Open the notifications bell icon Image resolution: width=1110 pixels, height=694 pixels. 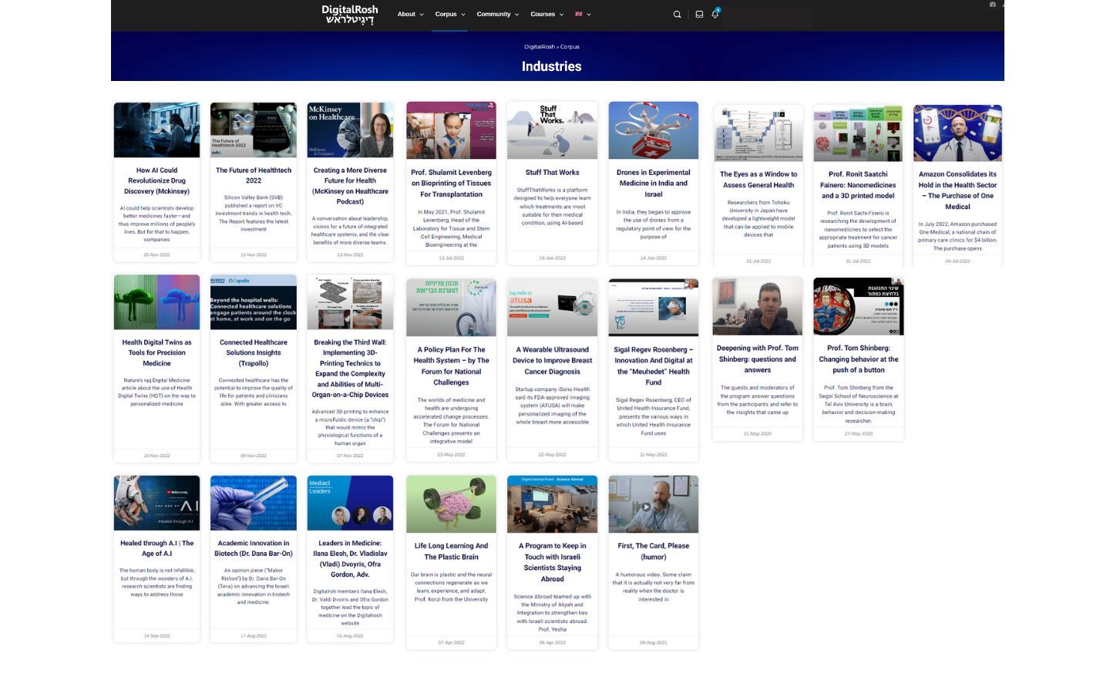pos(715,14)
